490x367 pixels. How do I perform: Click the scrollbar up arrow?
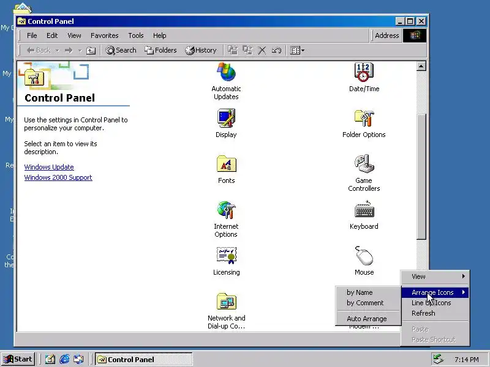(421, 66)
